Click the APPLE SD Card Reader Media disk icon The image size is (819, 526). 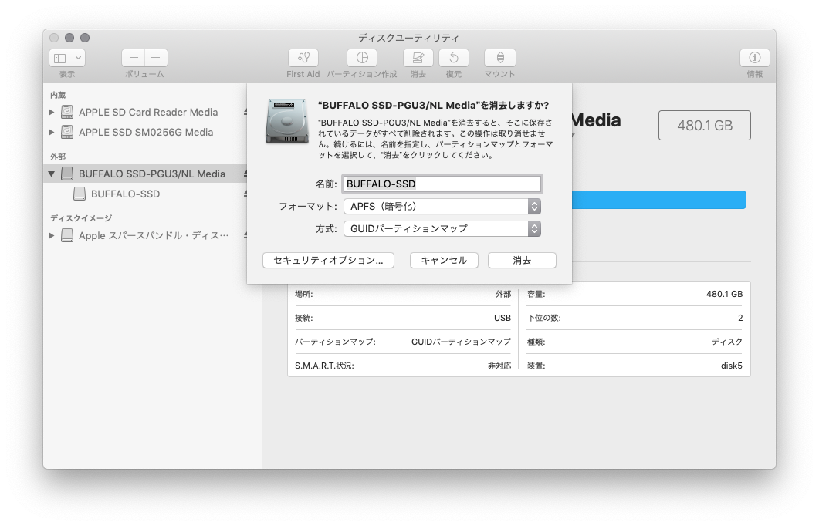[67, 112]
